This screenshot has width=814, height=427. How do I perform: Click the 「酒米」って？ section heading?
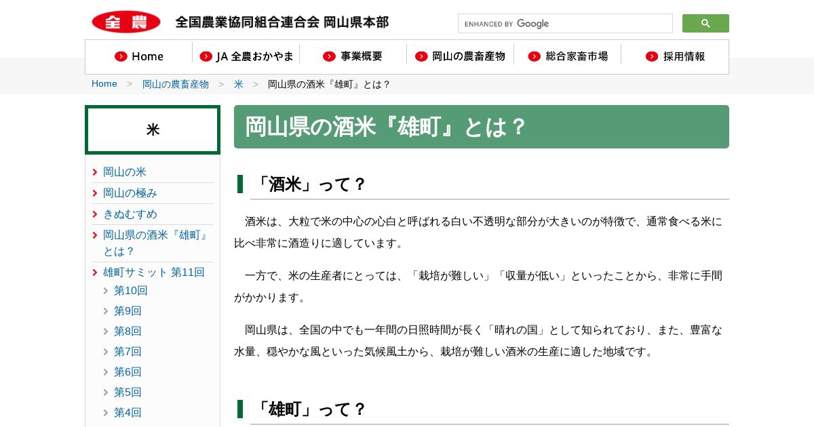310,184
